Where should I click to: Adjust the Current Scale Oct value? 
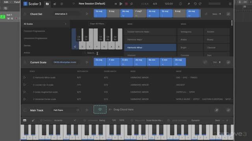220,62
